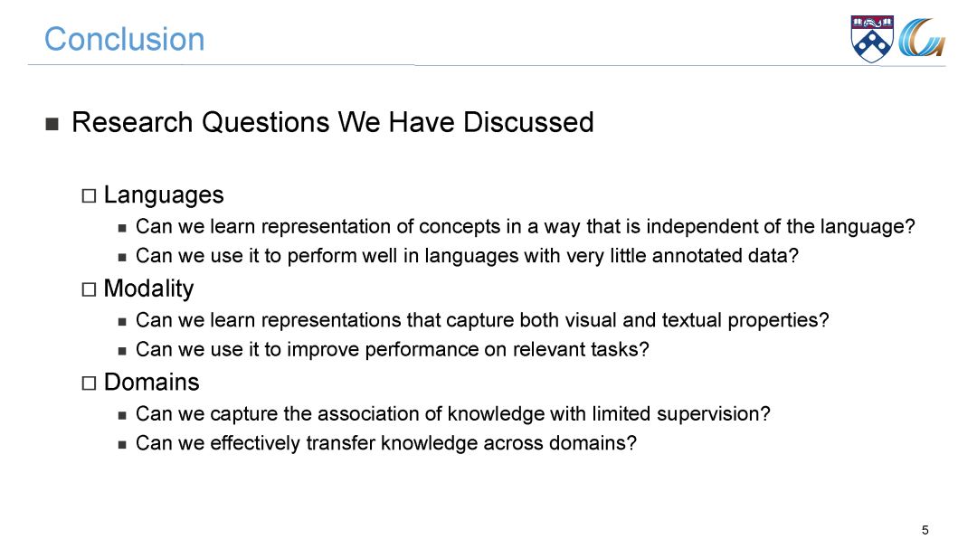Click the Modality sub-heading text
977x549 pixels.
[149, 289]
